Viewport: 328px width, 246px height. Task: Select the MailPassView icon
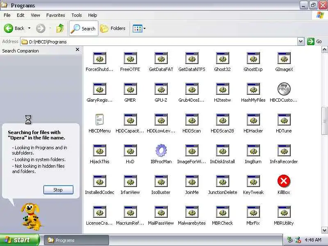(161, 212)
